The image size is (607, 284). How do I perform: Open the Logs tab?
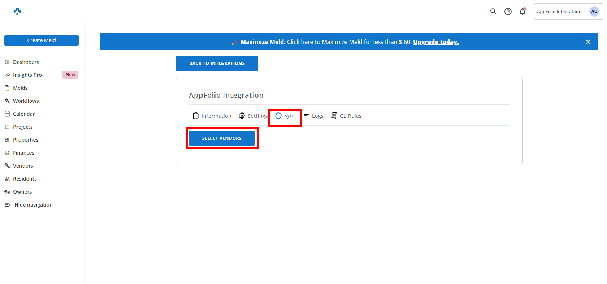click(x=313, y=116)
